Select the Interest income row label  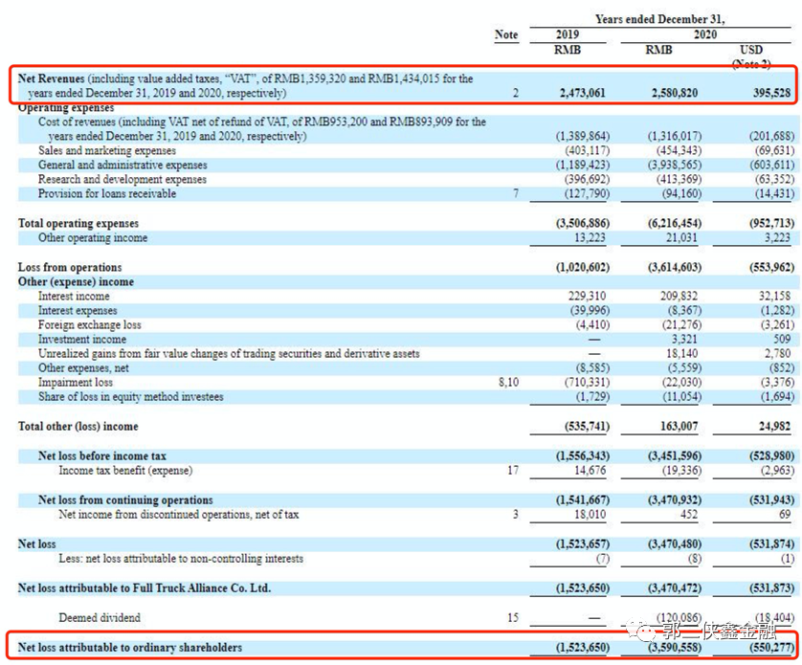point(74,297)
